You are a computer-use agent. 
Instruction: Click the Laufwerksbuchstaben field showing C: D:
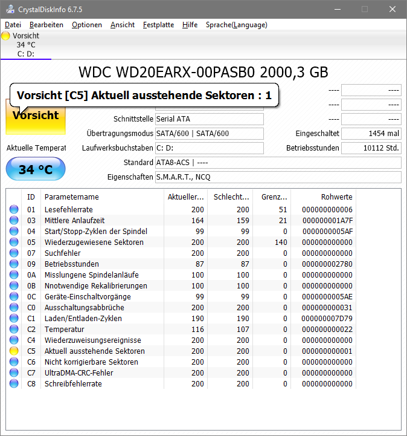210,148
